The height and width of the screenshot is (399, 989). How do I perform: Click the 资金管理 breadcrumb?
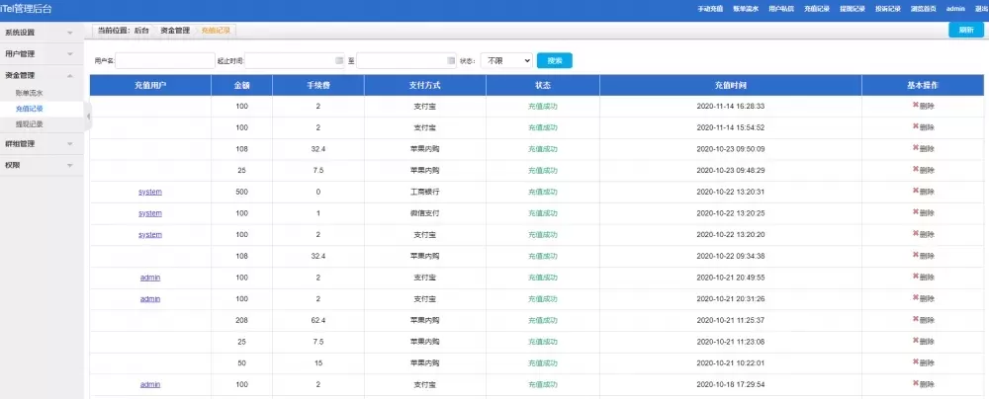point(175,31)
